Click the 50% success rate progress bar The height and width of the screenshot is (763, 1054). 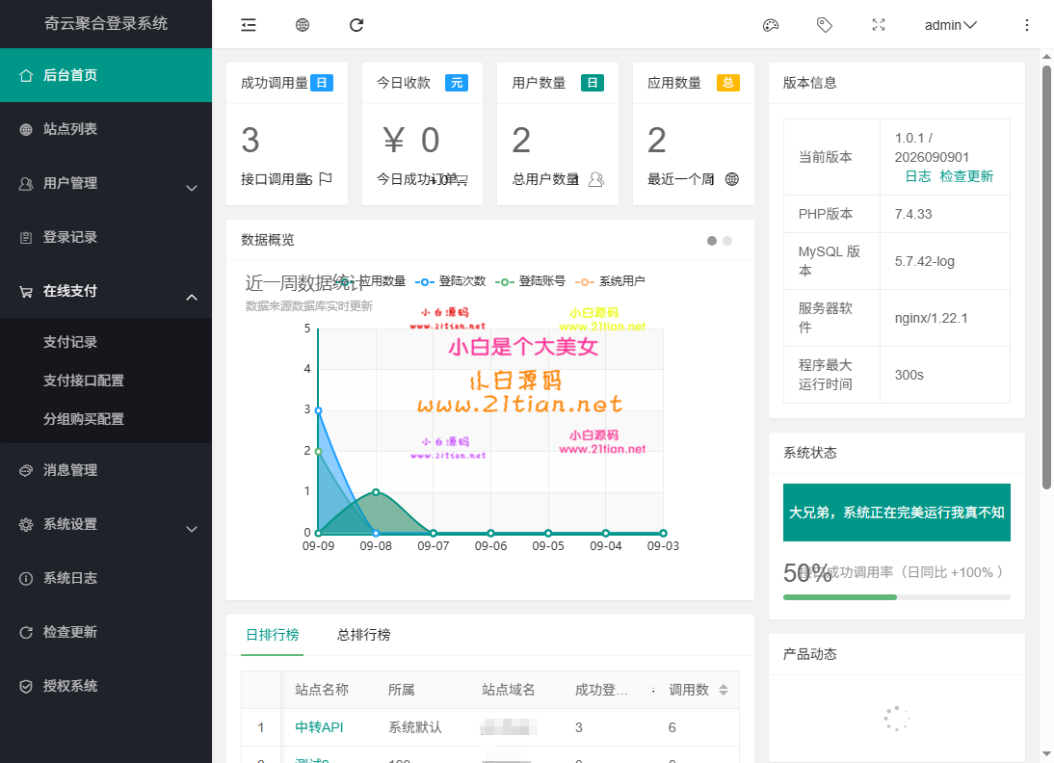[897, 597]
